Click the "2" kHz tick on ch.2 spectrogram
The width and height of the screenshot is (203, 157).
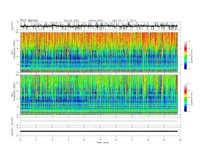pyautogui.click(x=18, y=107)
